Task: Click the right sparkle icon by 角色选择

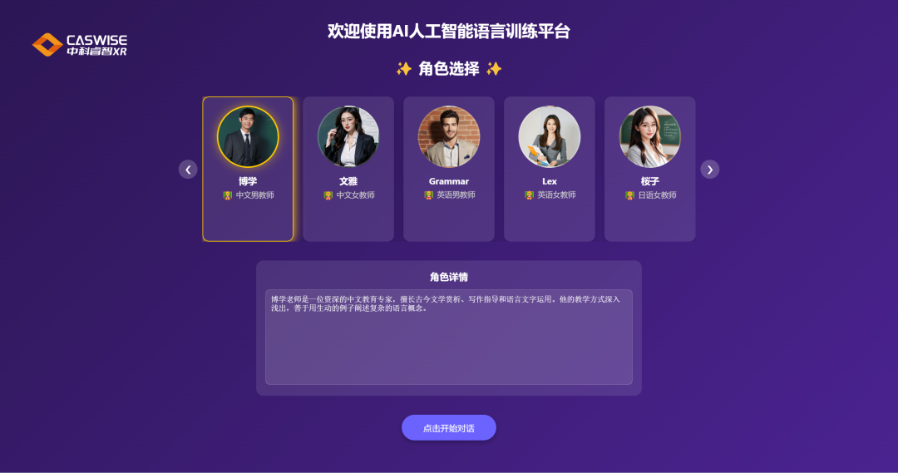Action: point(494,69)
